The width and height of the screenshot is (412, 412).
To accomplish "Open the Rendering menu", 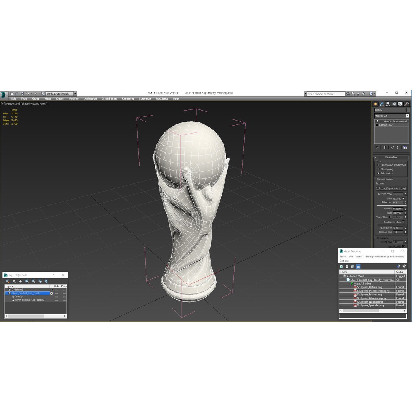I will click(128, 99).
